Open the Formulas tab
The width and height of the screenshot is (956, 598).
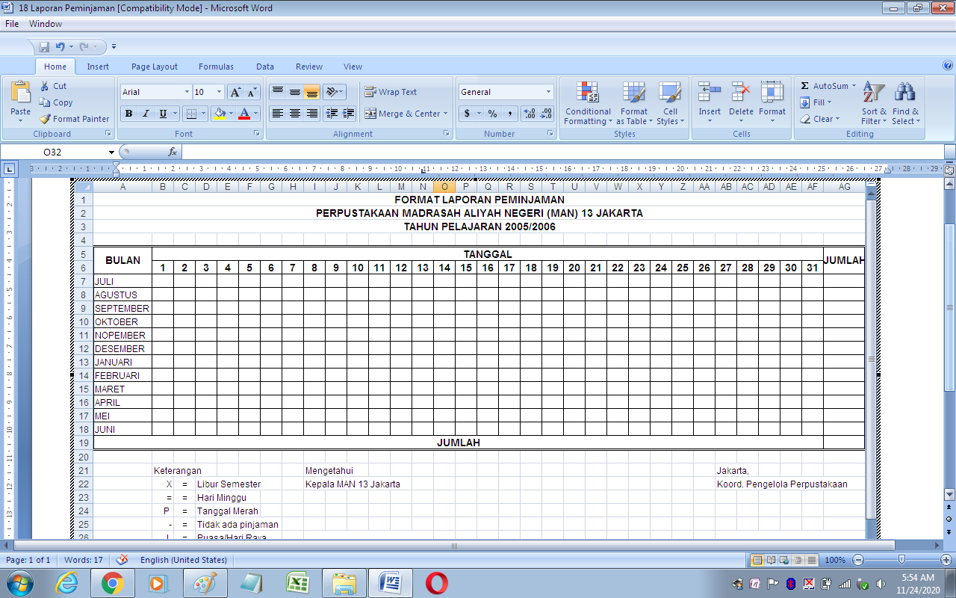[x=216, y=67]
